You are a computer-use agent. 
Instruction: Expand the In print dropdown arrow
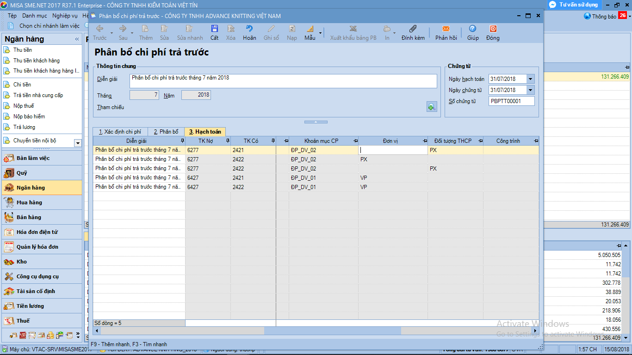point(394,33)
